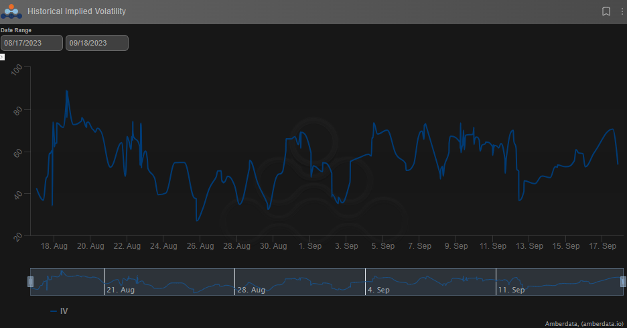Click the y-axis value 60

(x=18, y=152)
